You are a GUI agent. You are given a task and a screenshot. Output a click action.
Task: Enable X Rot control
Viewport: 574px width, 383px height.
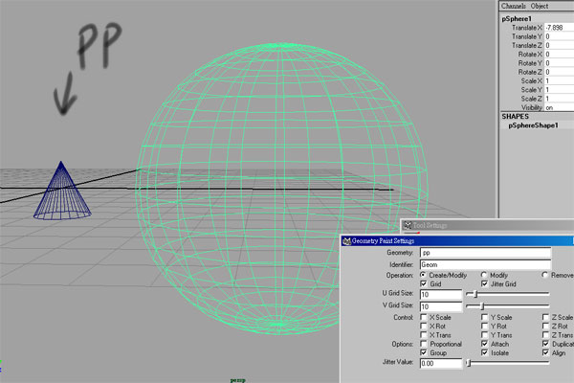tap(424, 326)
